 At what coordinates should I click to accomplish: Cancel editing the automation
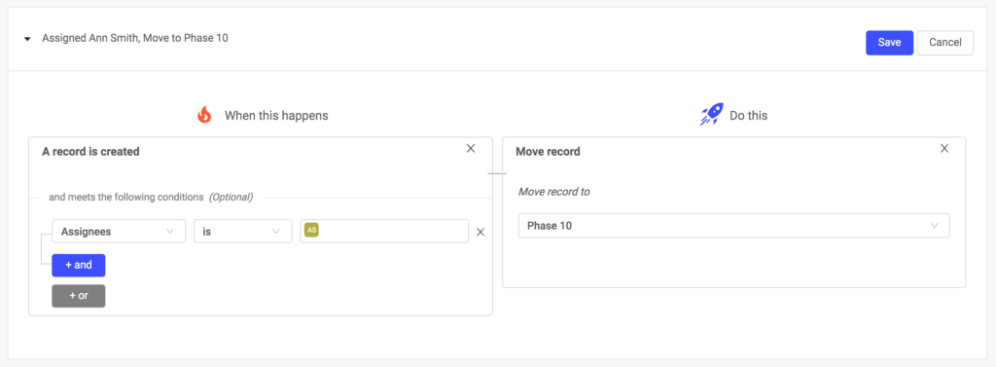click(x=945, y=43)
